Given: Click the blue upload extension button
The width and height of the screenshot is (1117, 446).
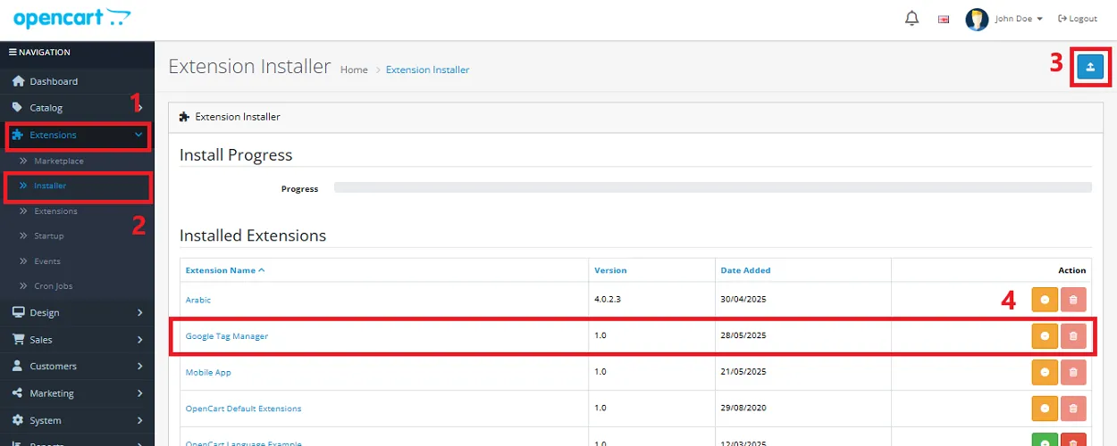Looking at the screenshot, I should 1090,67.
